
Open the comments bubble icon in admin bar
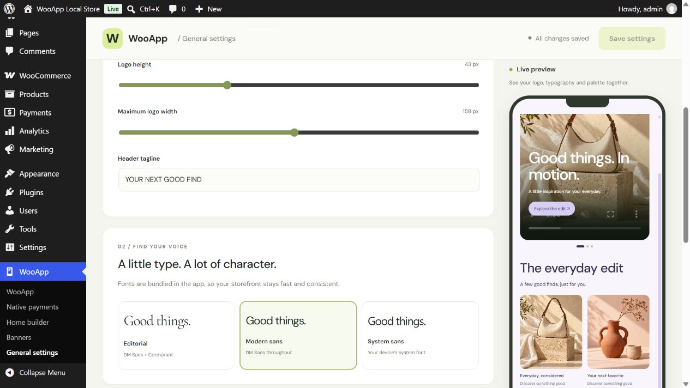click(173, 9)
